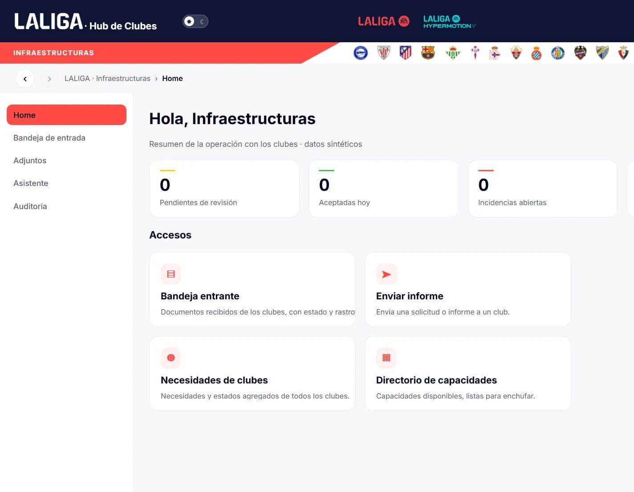Open the Aceptadas hoy card
Screen dimensions: 634x492
click(x=384, y=189)
